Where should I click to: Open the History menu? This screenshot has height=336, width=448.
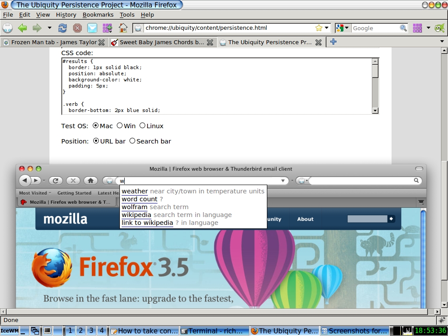[66, 14]
